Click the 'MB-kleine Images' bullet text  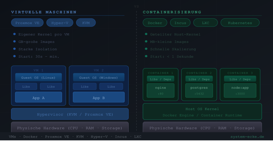pyautogui.click(x=169, y=42)
